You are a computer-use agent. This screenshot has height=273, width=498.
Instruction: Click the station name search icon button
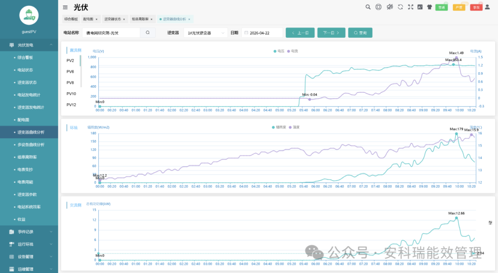(148, 33)
